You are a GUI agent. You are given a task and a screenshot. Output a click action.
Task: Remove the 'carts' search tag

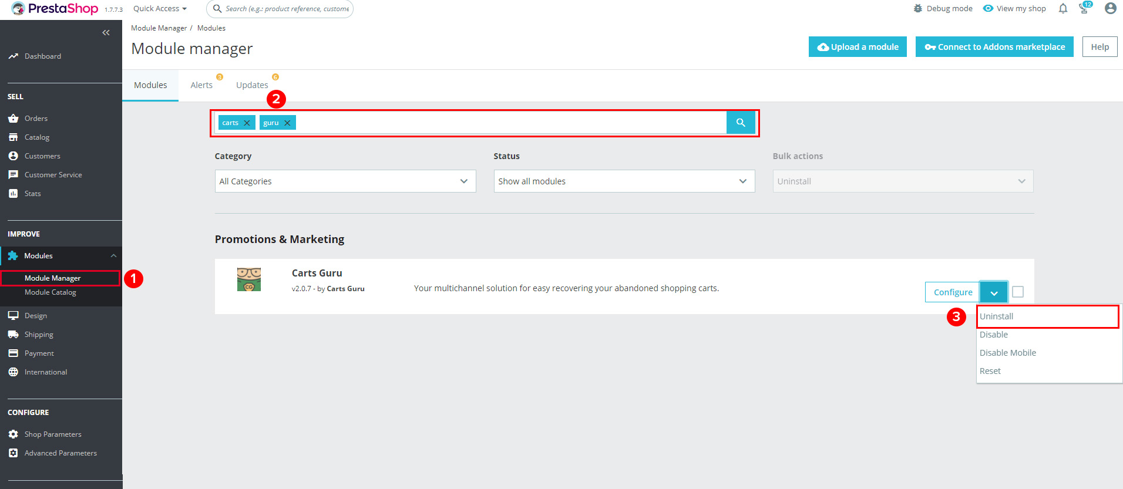point(247,123)
